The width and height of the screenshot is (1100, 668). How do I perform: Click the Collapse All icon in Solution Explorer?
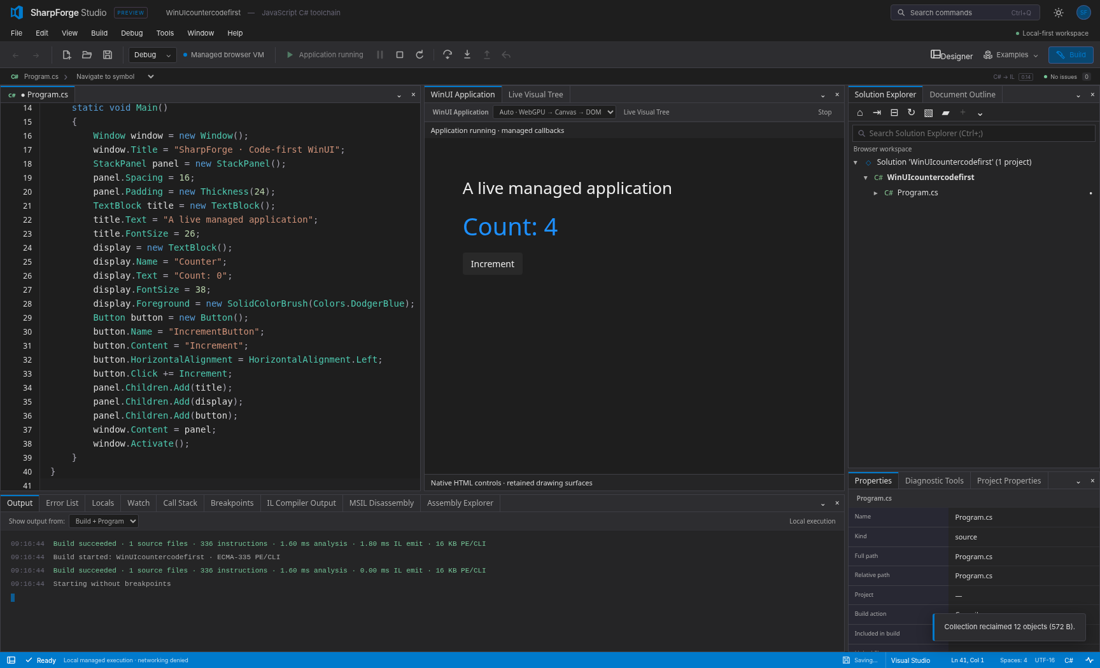coord(894,113)
